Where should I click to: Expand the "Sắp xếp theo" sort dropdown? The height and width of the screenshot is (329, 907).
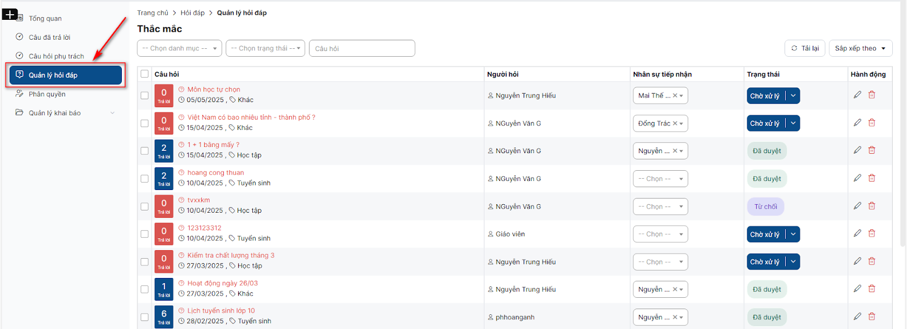coord(860,48)
